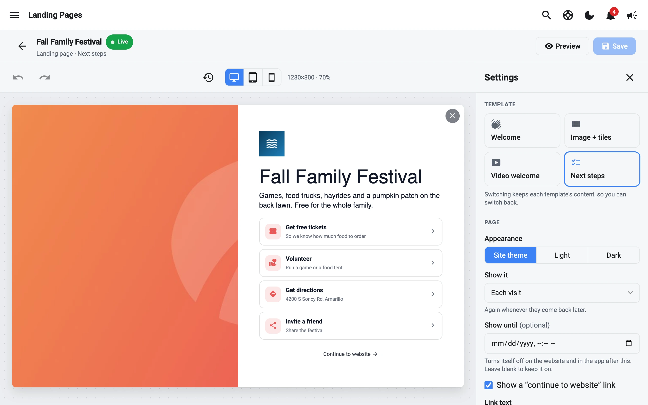Image resolution: width=648 pixels, height=405 pixels.
Task: Open the Get directions tile
Action: click(x=351, y=294)
